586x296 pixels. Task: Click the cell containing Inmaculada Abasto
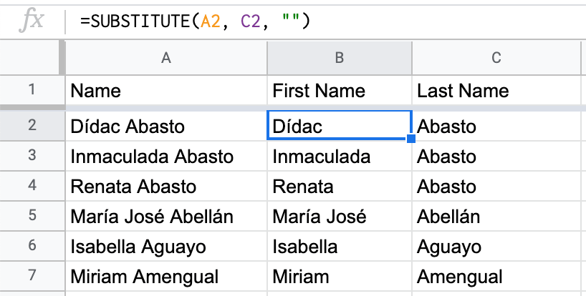click(166, 157)
